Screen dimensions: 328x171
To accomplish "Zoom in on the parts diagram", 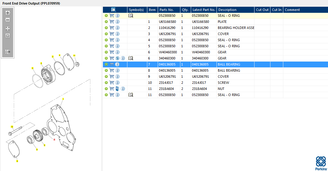I will (8, 13).
